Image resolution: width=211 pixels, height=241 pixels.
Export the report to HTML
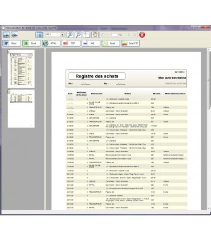pyautogui.click(x=51, y=43)
